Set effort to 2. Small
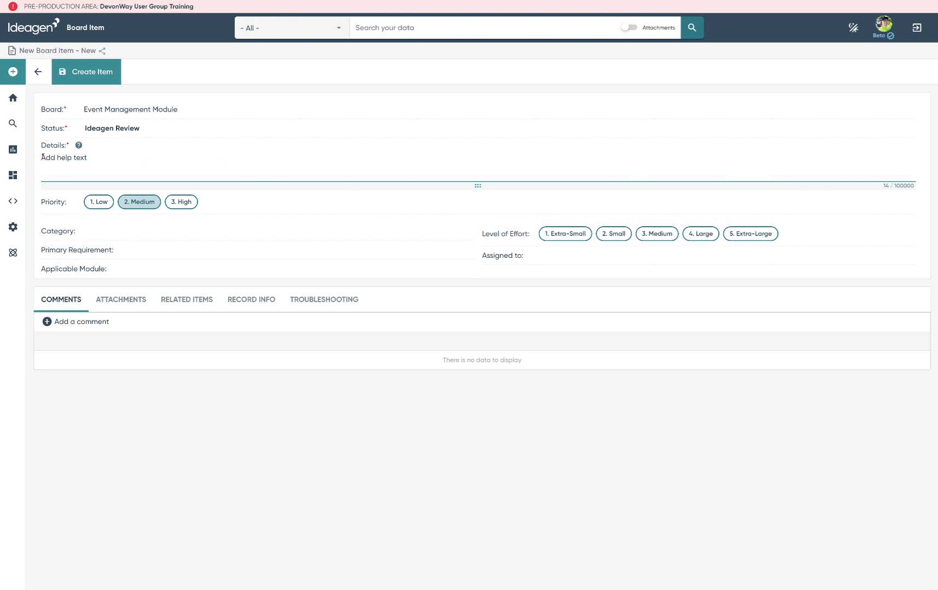 tap(614, 234)
